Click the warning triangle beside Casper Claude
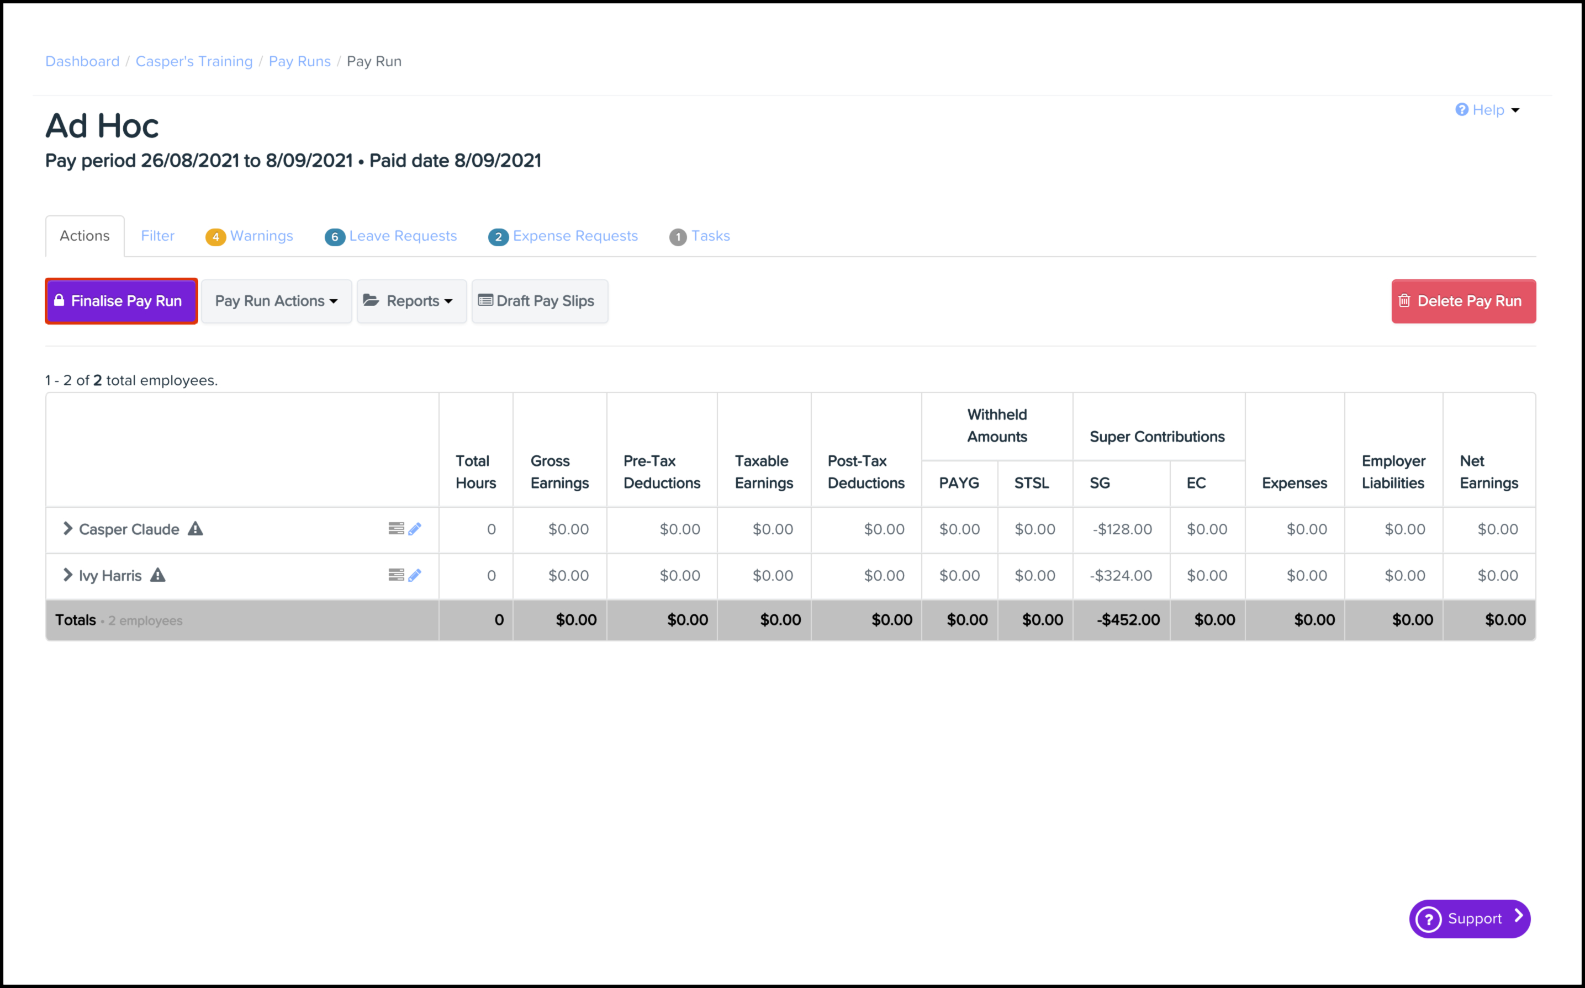 196,529
